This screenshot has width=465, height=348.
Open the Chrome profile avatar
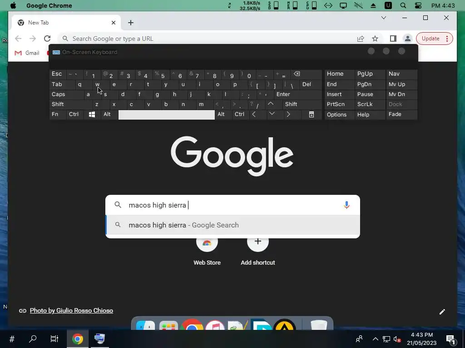pos(408,39)
